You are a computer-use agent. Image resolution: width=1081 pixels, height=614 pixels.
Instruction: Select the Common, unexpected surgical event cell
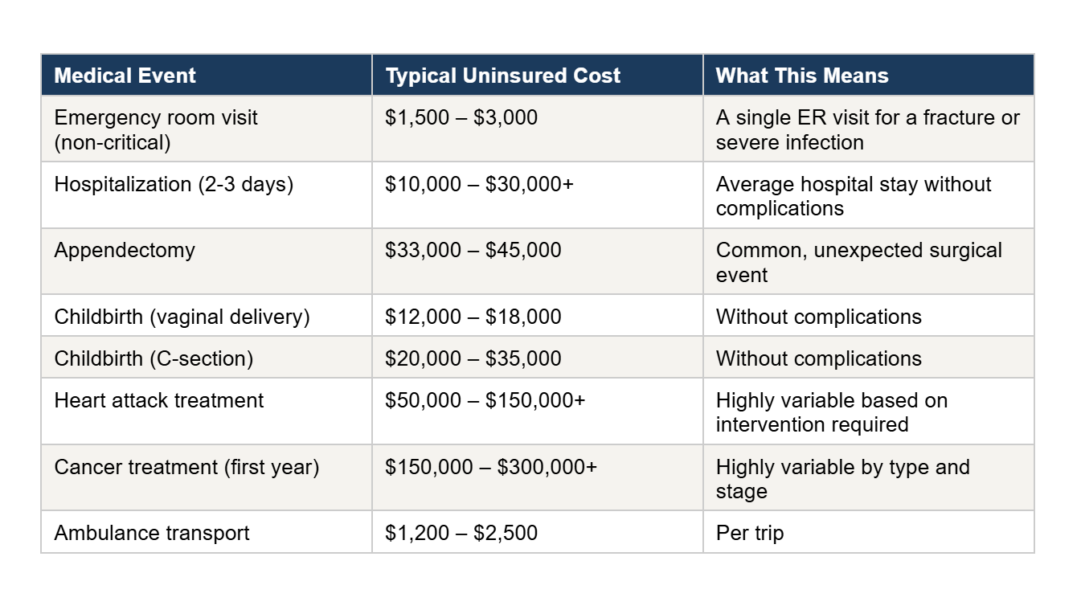(869, 261)
